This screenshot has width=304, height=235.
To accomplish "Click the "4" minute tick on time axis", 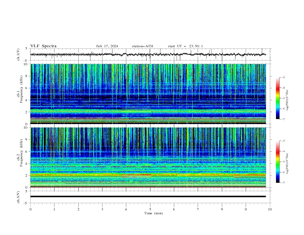I will (126, 209).
